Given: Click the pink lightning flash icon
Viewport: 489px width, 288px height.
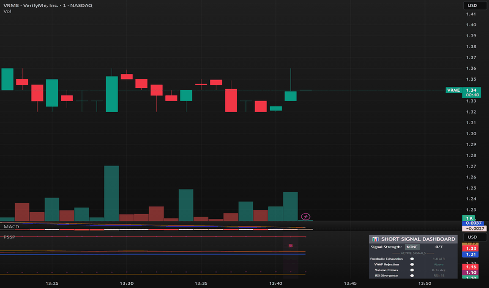Looking at the screenshot, I should tap(305, 216).
